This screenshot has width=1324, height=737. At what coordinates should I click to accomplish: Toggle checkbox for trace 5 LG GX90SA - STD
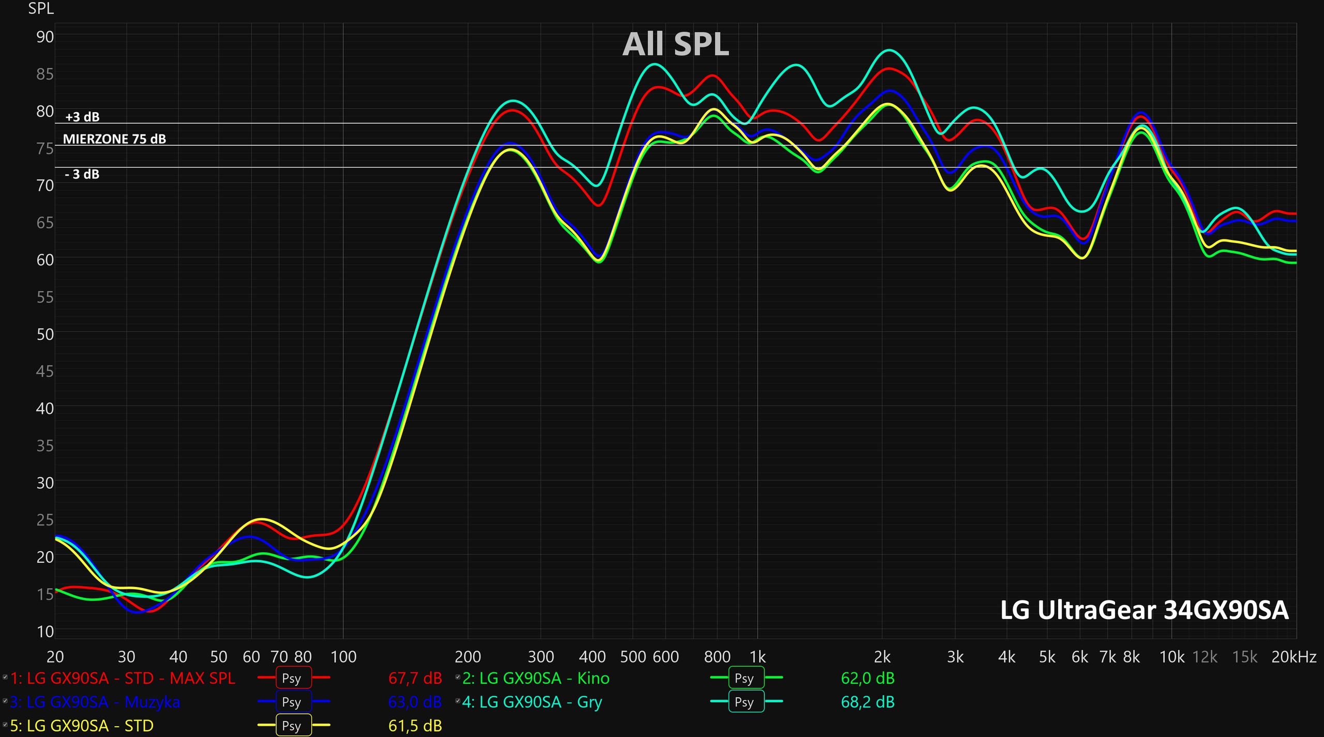pyautogui.click(x=5, y=725)
